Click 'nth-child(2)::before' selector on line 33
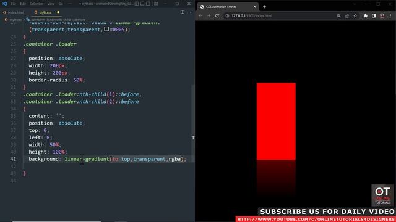Screen dimensions: 396x222 coord(109,101)
